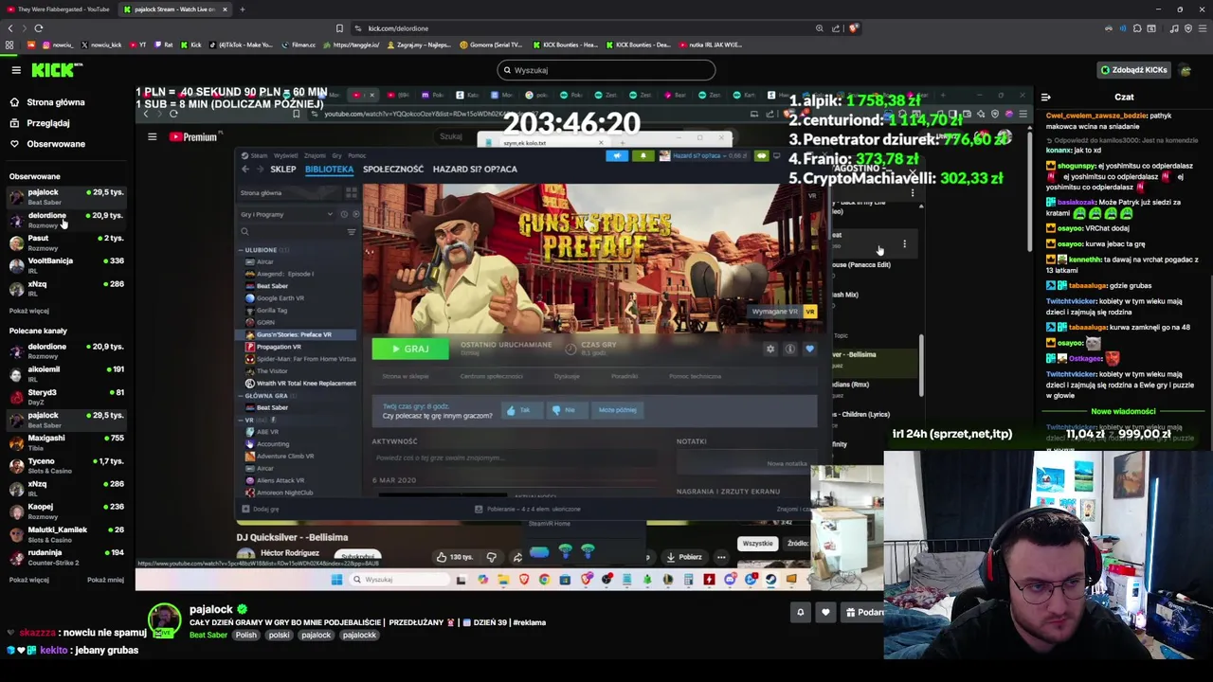This screenshot has height=682, width=1213.
Task: Open YouTube three-dot more actions menu
Action: click(x=721, y=557)
